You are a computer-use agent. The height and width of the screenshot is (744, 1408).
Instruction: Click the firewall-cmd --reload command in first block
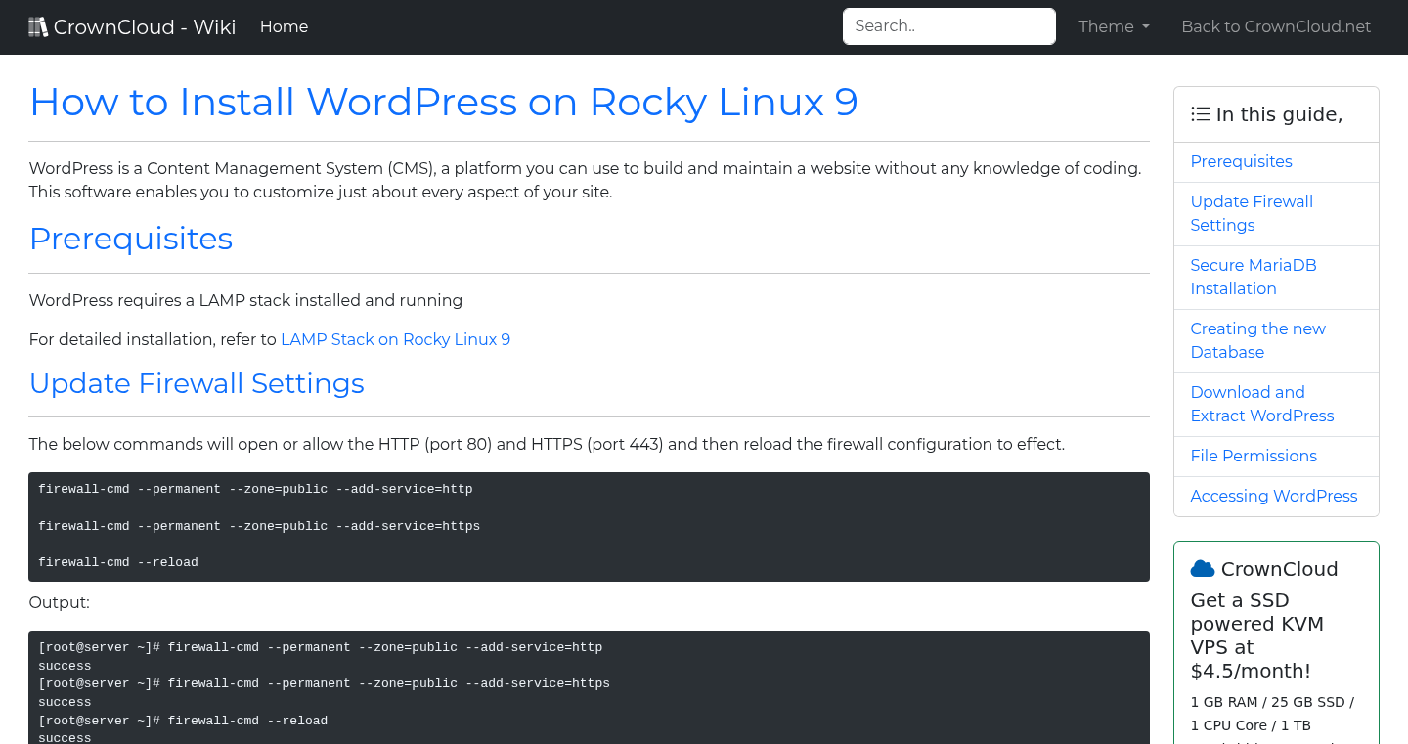coord(118,562)
